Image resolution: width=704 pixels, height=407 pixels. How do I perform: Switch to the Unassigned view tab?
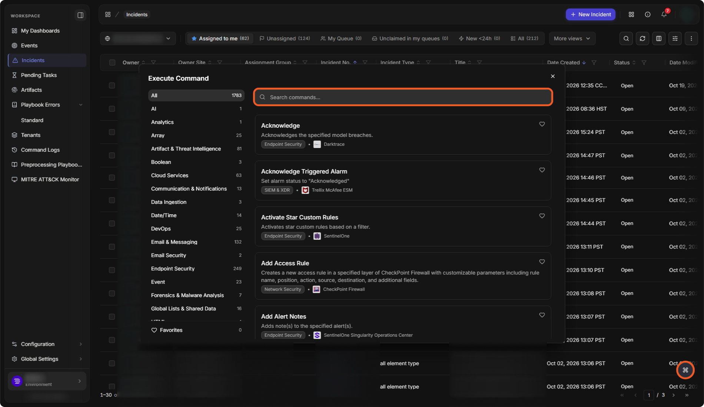285,38
